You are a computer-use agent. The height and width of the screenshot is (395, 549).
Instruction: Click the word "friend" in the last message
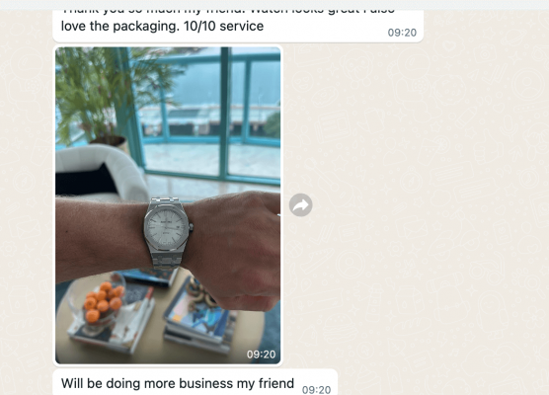coord(276,383)
